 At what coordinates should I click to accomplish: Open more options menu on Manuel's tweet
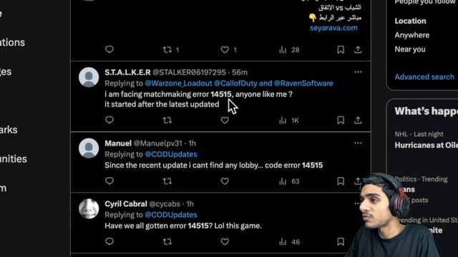pos(358,143)
